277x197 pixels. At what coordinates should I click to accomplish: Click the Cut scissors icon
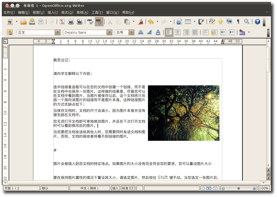[110, 22]
